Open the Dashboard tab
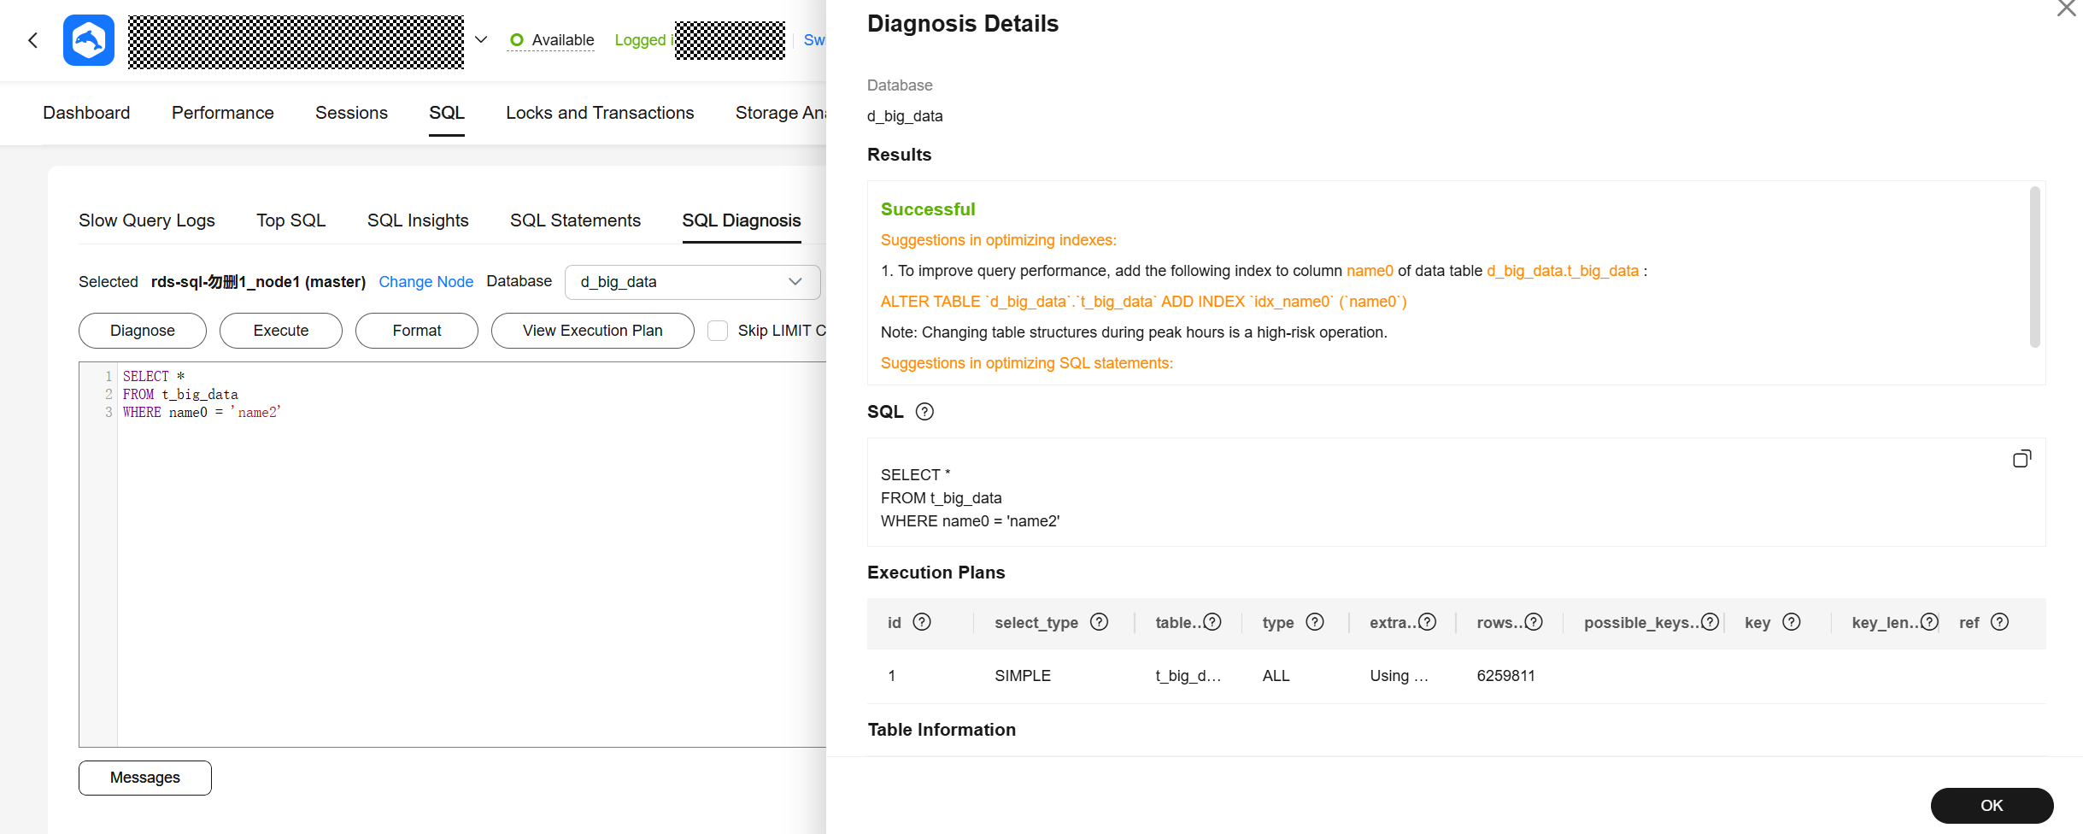The image size is (2083, 834). 86,113
